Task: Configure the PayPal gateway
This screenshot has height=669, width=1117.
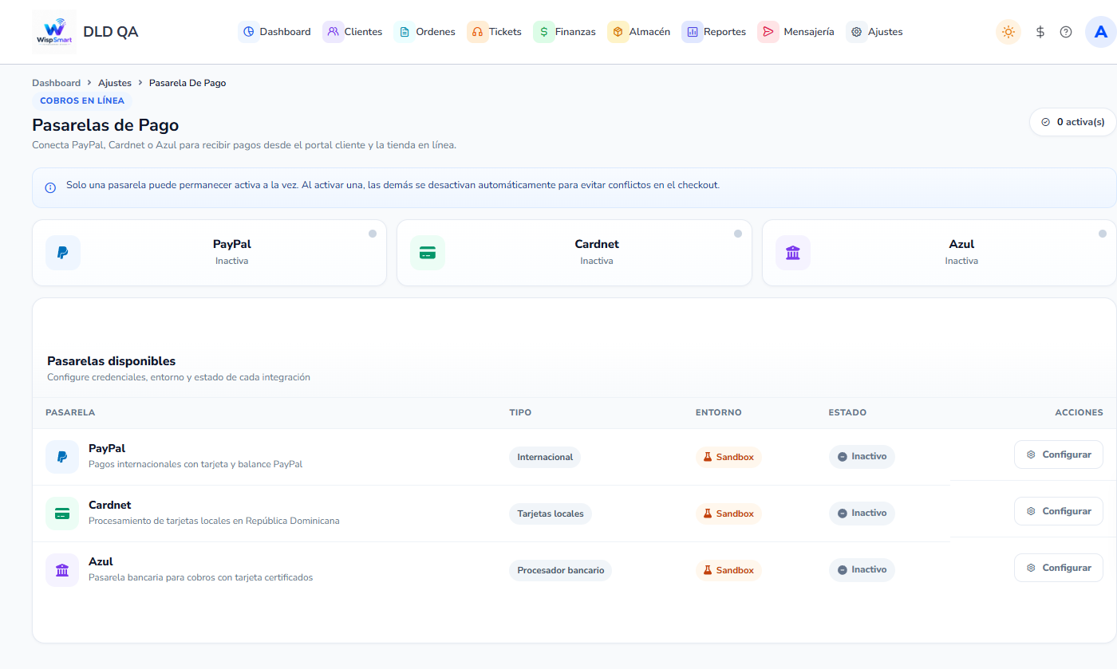Action: click(1059, 455)
